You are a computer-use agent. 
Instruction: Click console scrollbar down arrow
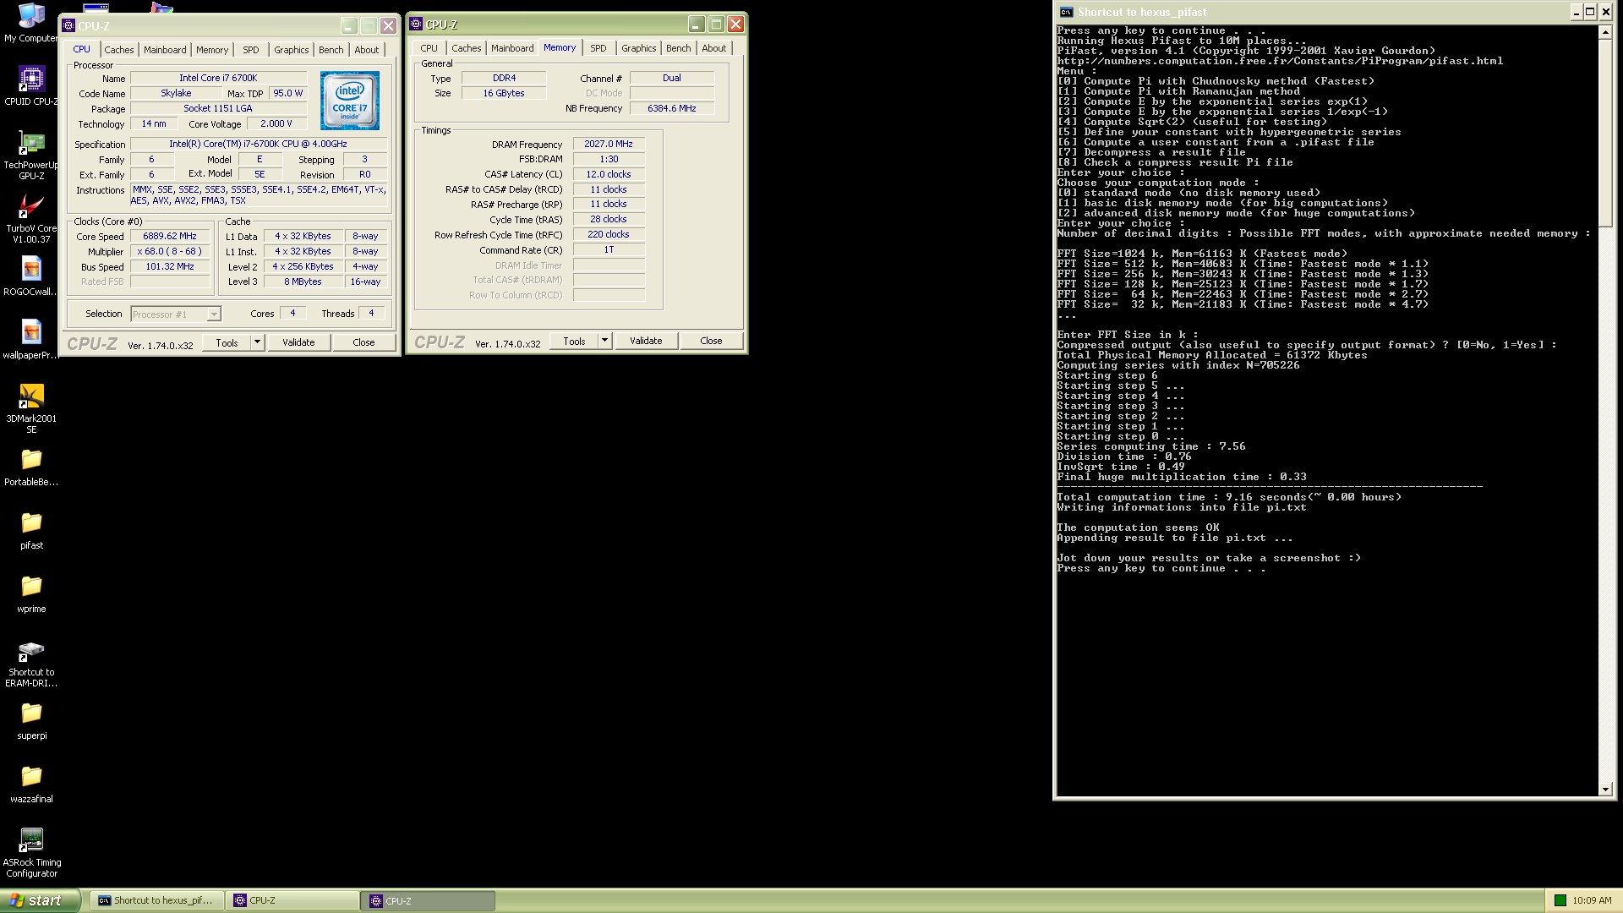[x=1605, y=790]
